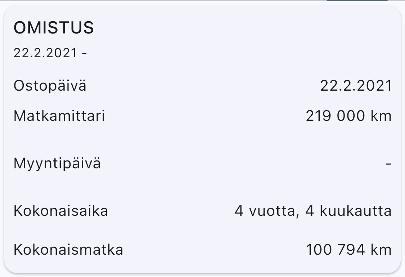
Task: Click the Kokonaisaika label
Action: 61,211
